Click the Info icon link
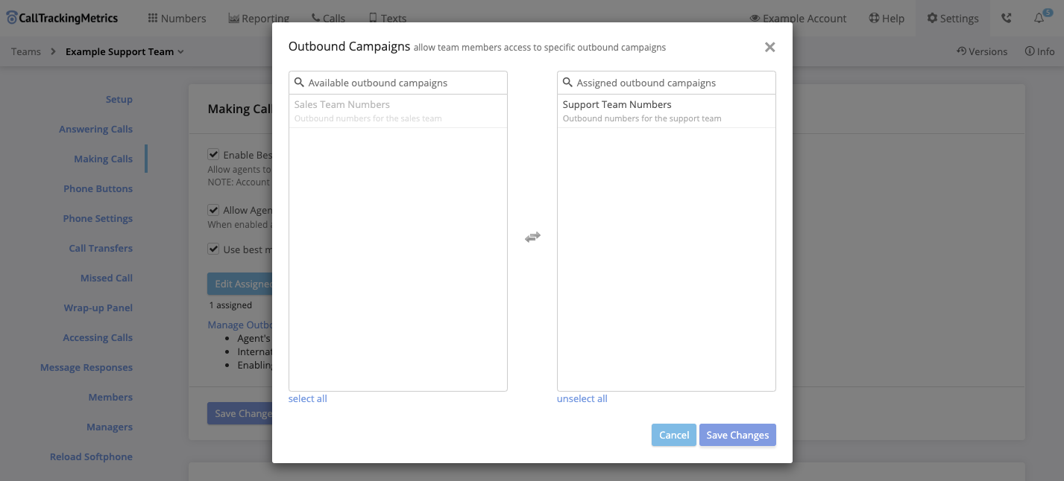Image resolution: width=1064 pixels, height=481 pixels. pos(1039,51)
